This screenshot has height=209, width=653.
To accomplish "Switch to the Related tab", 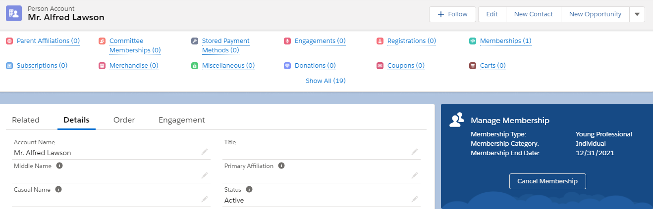I will pyautogui.click(x=26, y=120).
